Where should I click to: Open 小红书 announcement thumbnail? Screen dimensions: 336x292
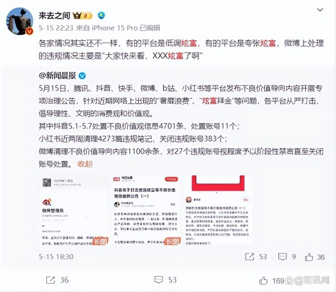pyautogui.click(x=218, y=210)
